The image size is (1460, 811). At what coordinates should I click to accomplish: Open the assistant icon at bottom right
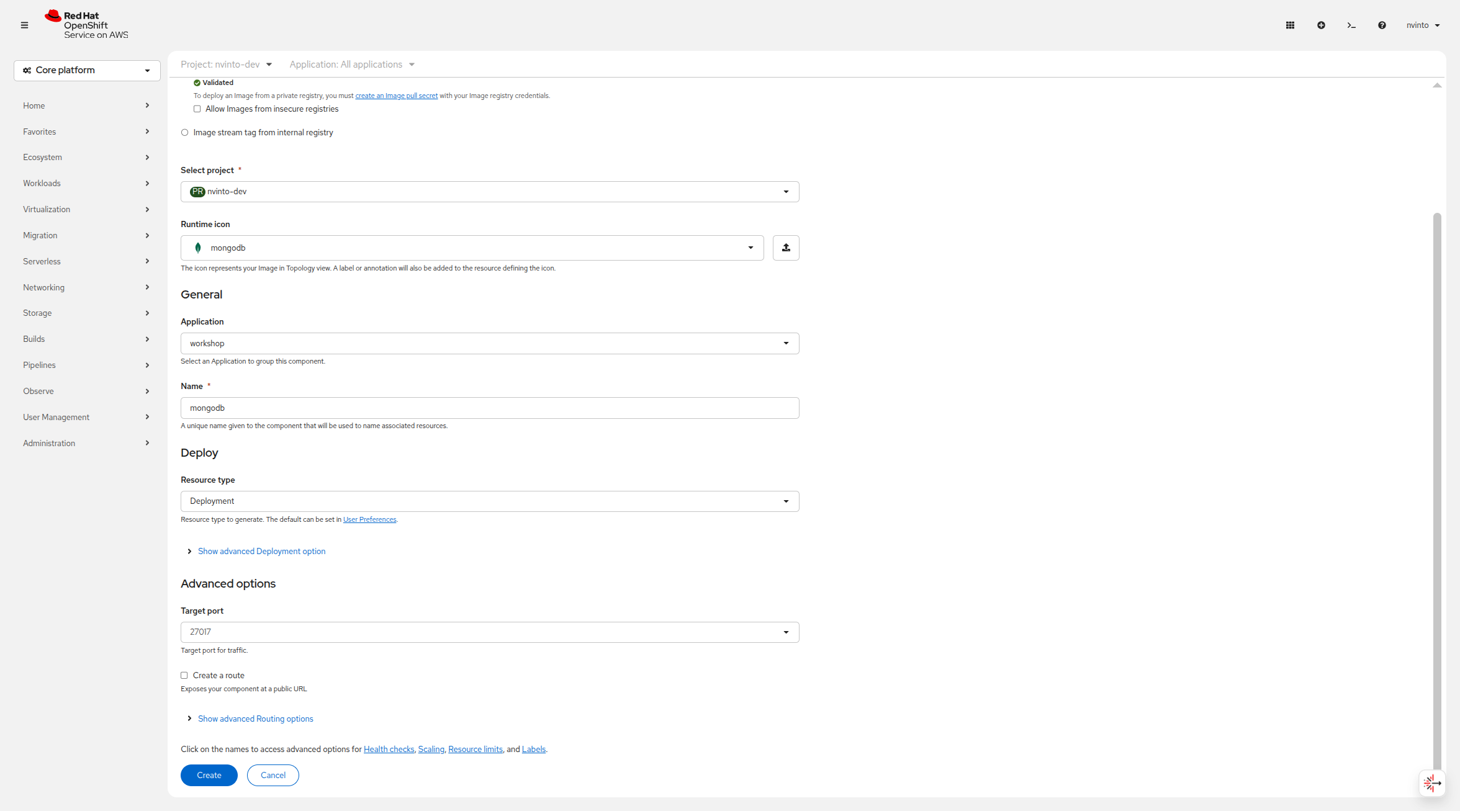click(x=1432, y=783)
